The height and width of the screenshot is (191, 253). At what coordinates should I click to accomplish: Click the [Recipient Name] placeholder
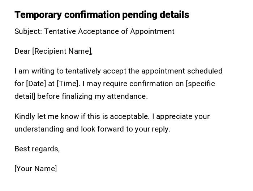point(62,51)
